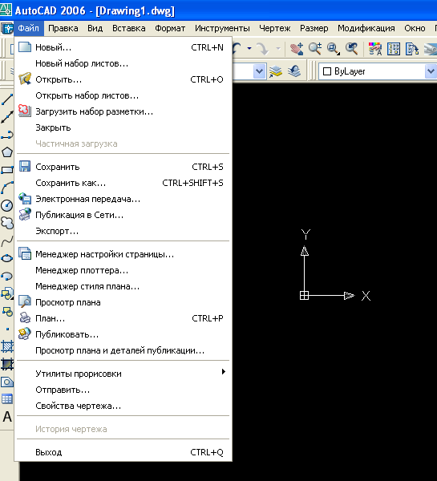
Task: Open the Формат menu
Action: (170, 28)
